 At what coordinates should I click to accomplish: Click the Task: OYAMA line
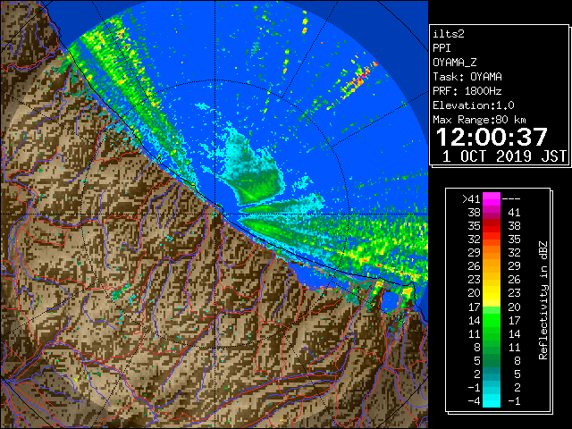pyautogui.click(x=467, y=77)
